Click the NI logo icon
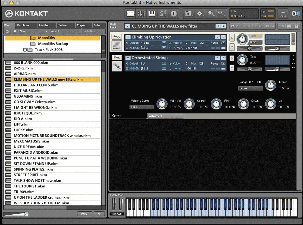Screen dimensions: 303x225 [296, 13]
